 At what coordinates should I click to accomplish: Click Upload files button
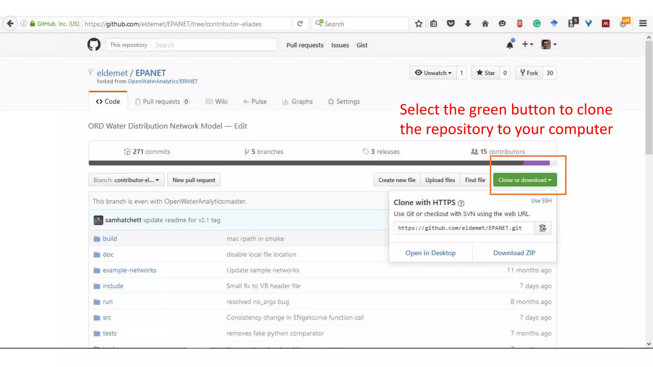pyautogui.click(x=440, y=180)
